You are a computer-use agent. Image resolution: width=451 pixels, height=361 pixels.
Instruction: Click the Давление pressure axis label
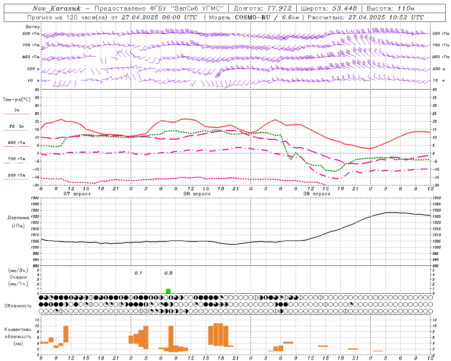18,218
